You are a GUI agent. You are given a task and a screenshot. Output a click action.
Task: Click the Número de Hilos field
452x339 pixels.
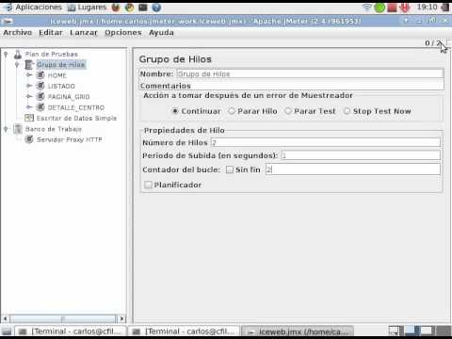326,142
